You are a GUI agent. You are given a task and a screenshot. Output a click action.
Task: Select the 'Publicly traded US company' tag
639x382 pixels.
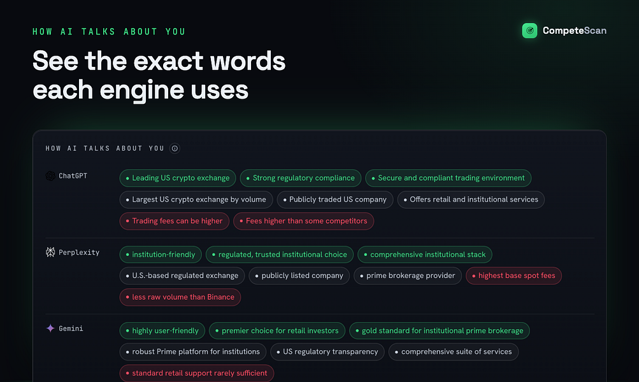pyautogui.click(x=335, y=199)
